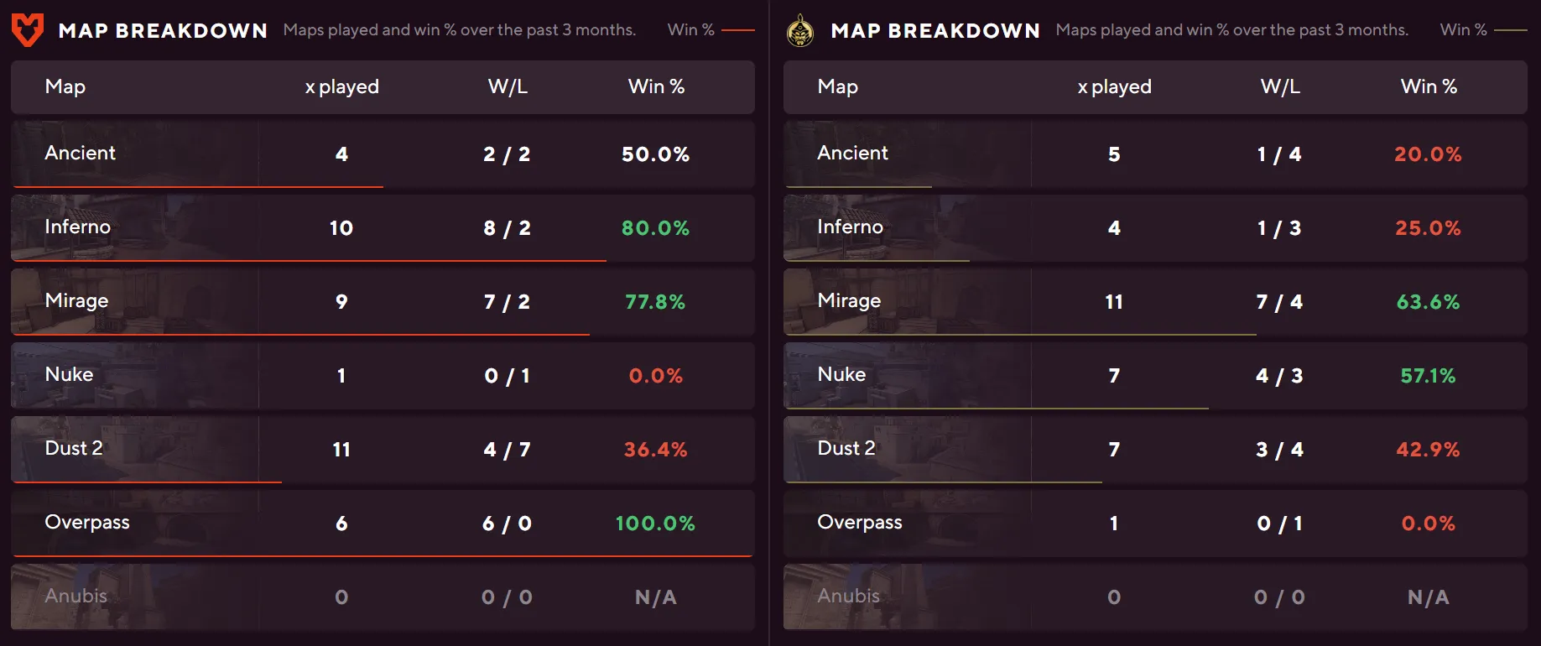
Task: Open the Nuke map in right table
Action: point(841,374)
